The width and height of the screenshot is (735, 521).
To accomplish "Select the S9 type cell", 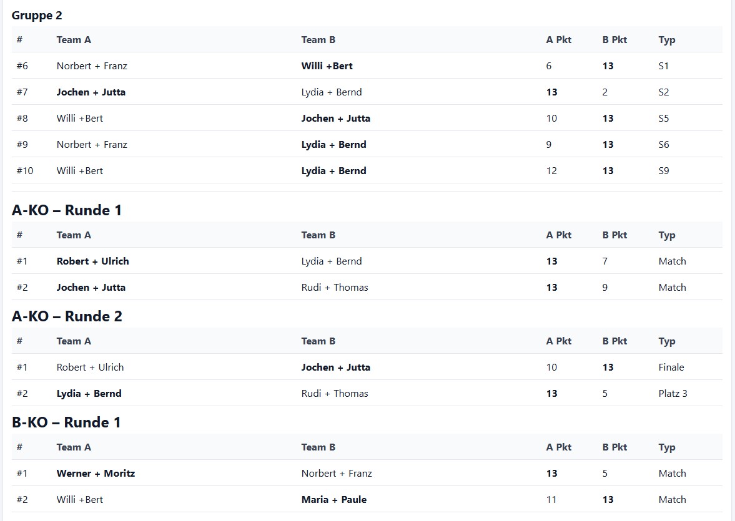I will tap(663, 171).
